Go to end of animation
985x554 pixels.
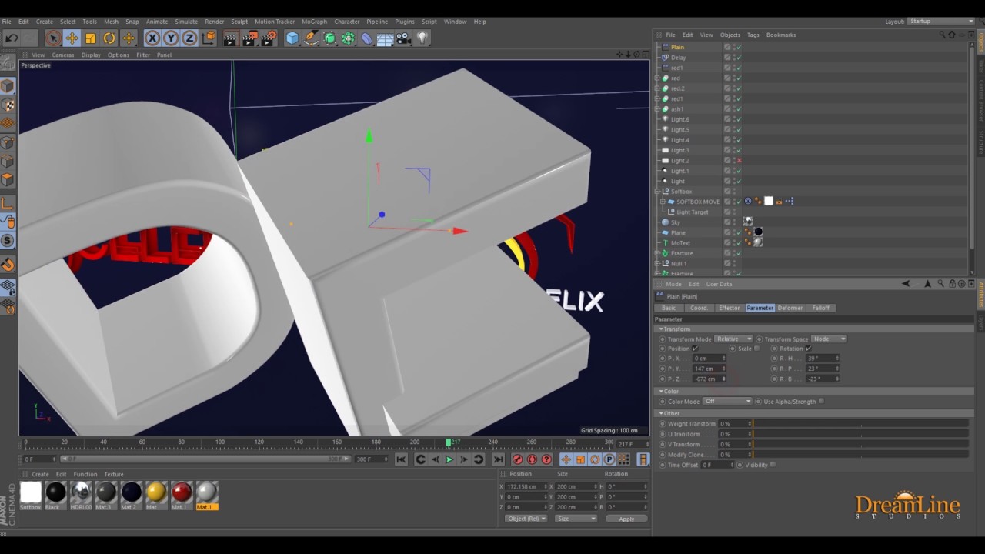[498, 459]
